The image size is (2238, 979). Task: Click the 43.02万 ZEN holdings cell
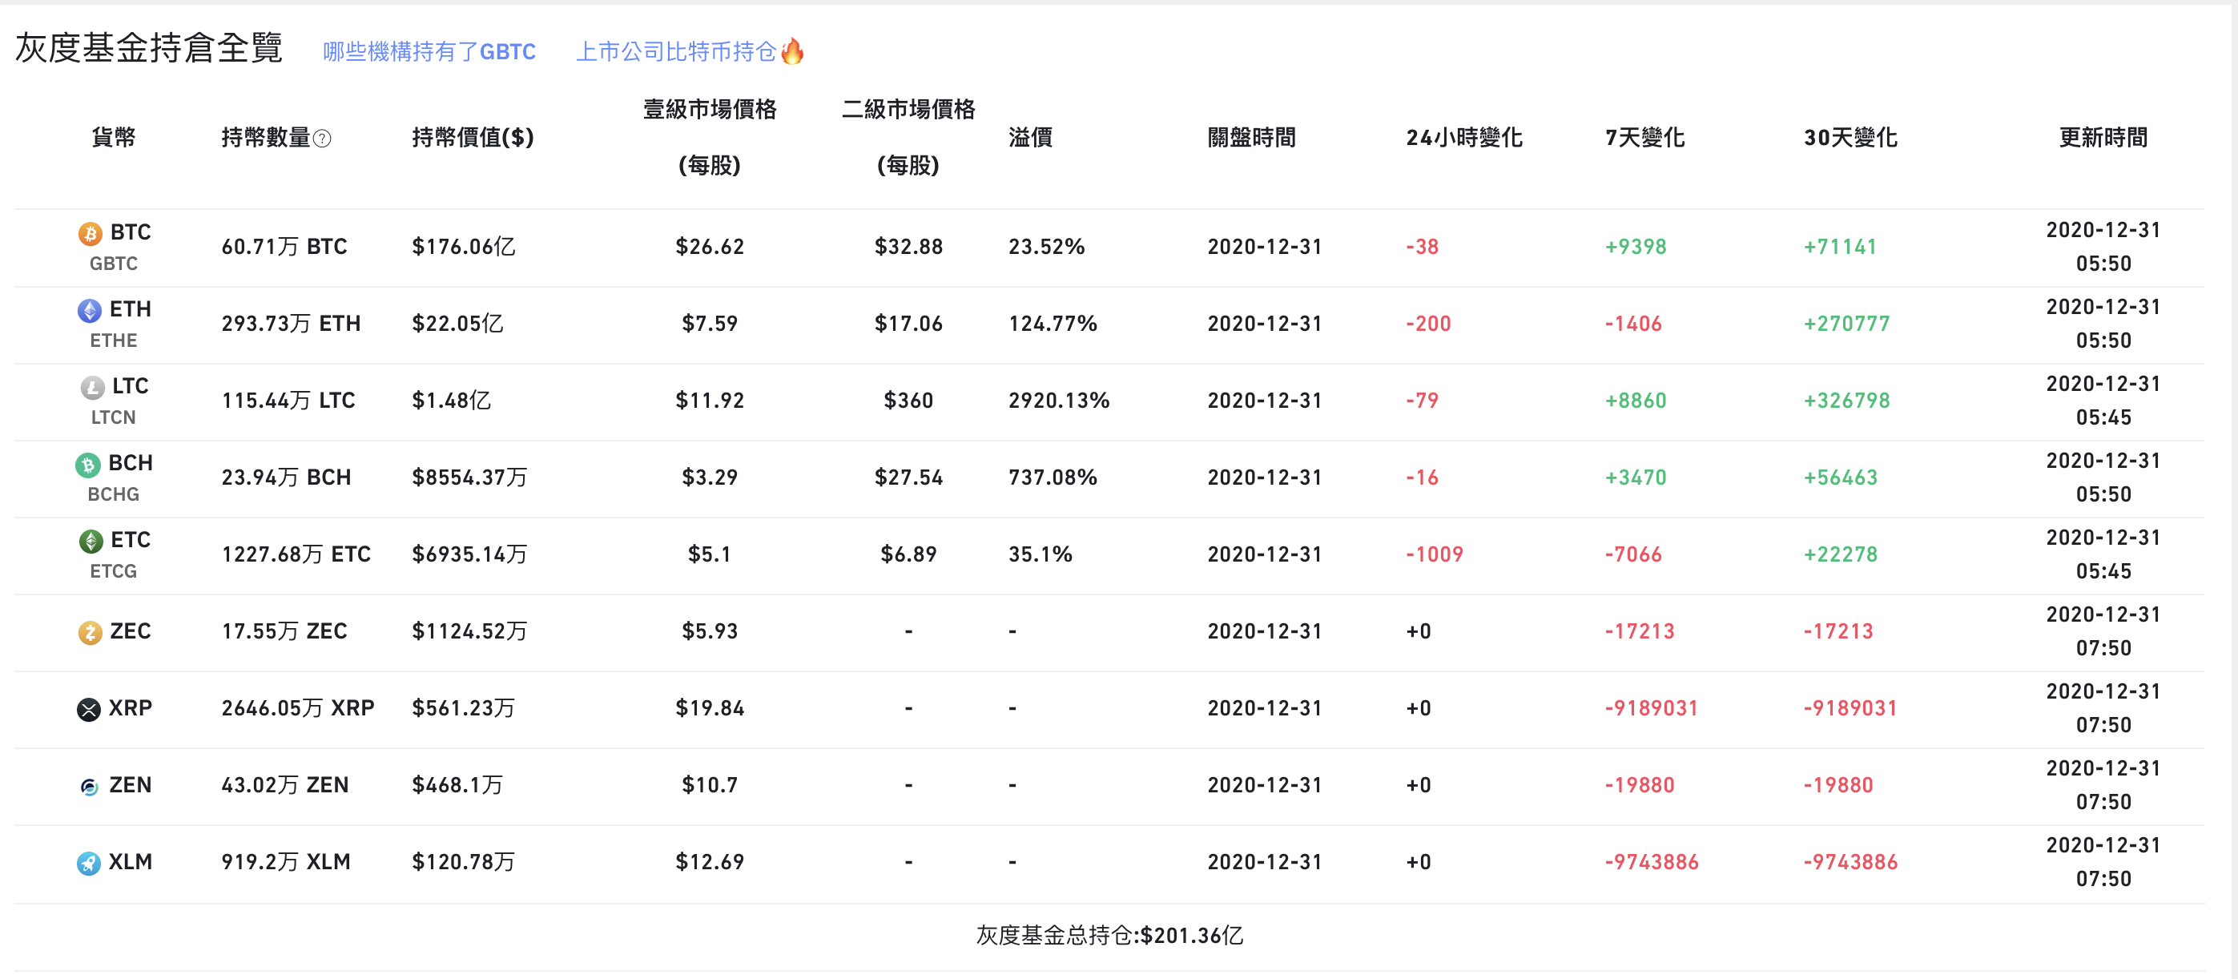pos(285,785)
